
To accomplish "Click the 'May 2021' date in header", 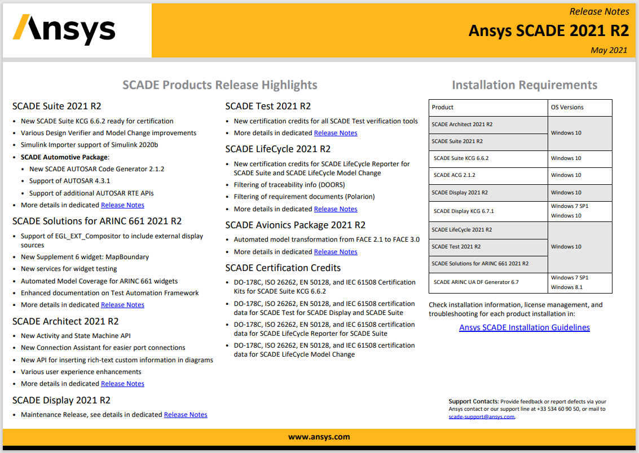I will [609, 50].
